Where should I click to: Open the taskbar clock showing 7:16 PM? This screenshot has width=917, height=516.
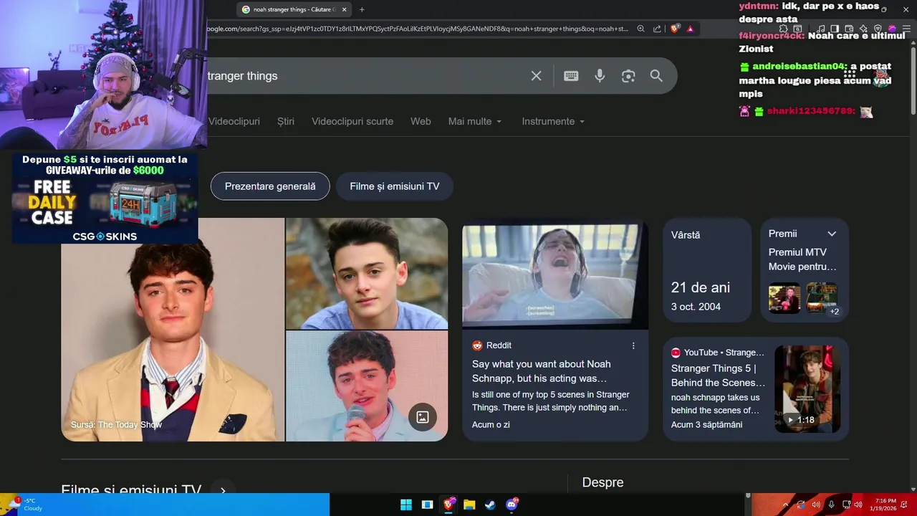883,505
